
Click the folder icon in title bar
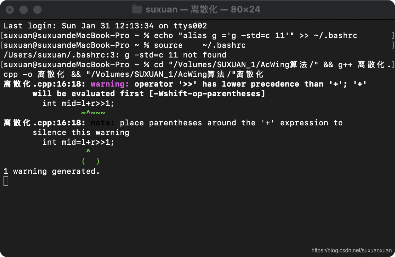pyautogui.click(x=137, y=9)
